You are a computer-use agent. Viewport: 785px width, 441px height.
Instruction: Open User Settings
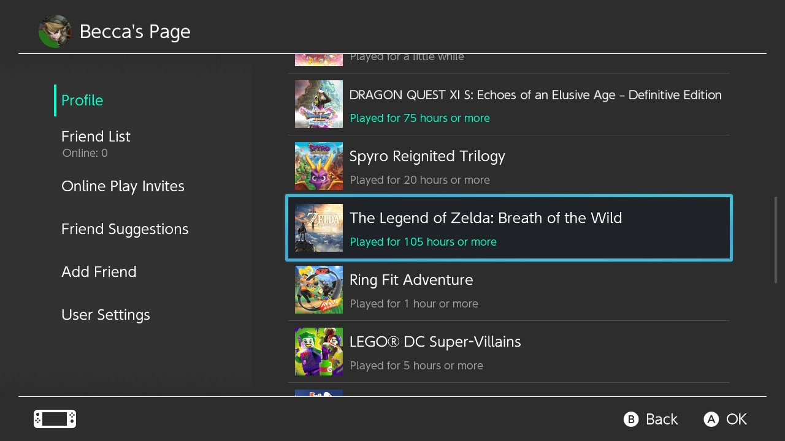[x=105, y=314]
